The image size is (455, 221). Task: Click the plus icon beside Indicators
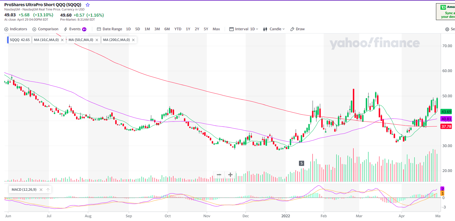pos(6,29)
